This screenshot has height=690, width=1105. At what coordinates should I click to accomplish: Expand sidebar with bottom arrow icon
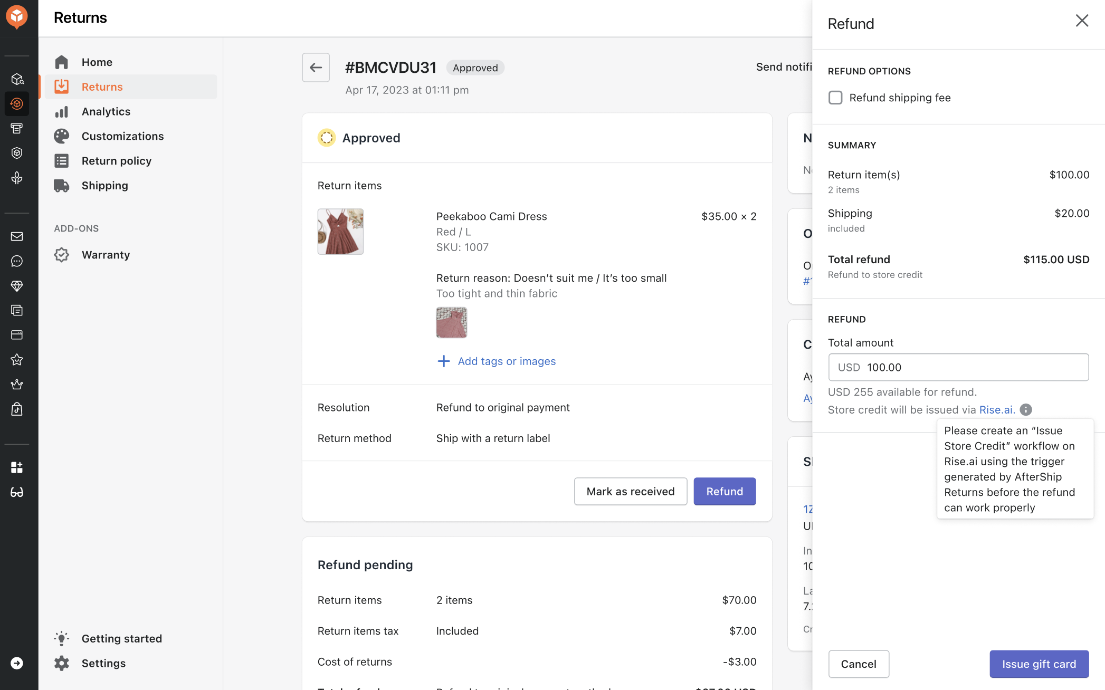17,663
